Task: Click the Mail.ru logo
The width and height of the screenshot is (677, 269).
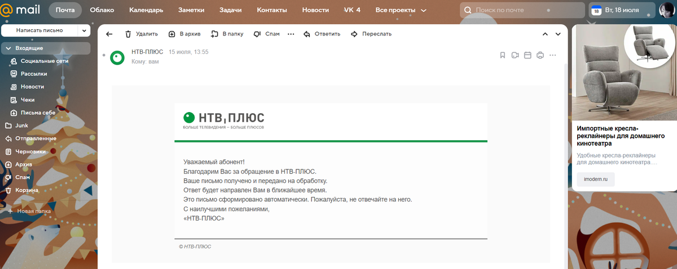Action: pyautogui.click(x=21, y=10)
